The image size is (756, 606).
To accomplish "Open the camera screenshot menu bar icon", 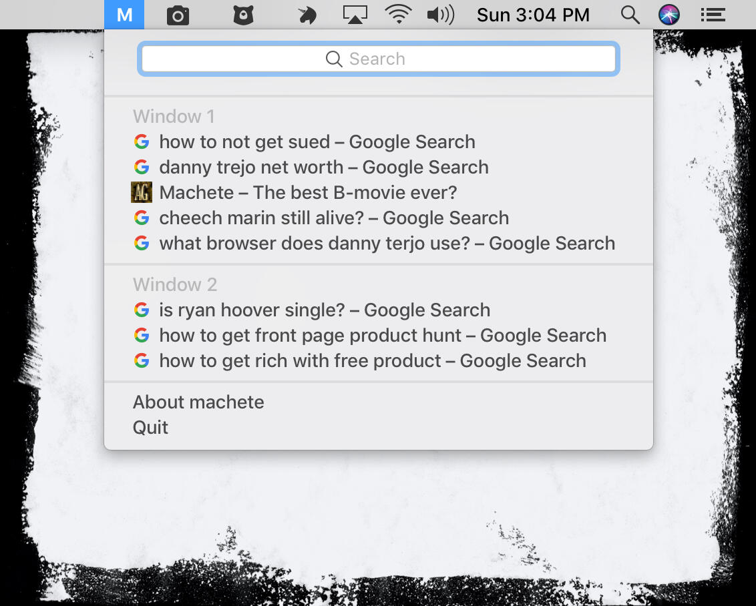I will [178, 15].
